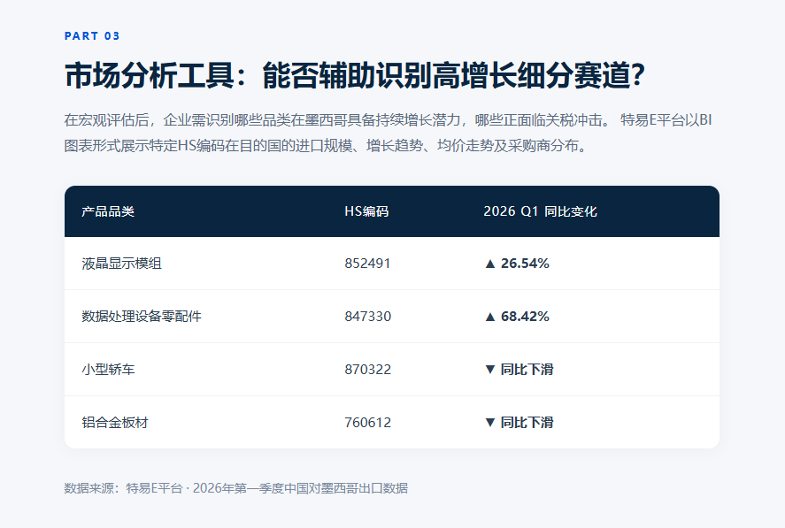Click the 2026 Q1 同比变化 column header
Viewport: 785px width, 528px height.
540,211
